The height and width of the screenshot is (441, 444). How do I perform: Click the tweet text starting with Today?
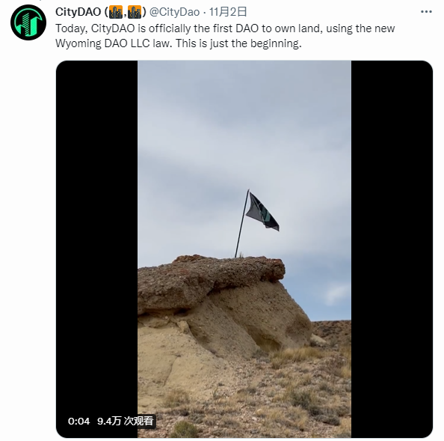(225, 36)
